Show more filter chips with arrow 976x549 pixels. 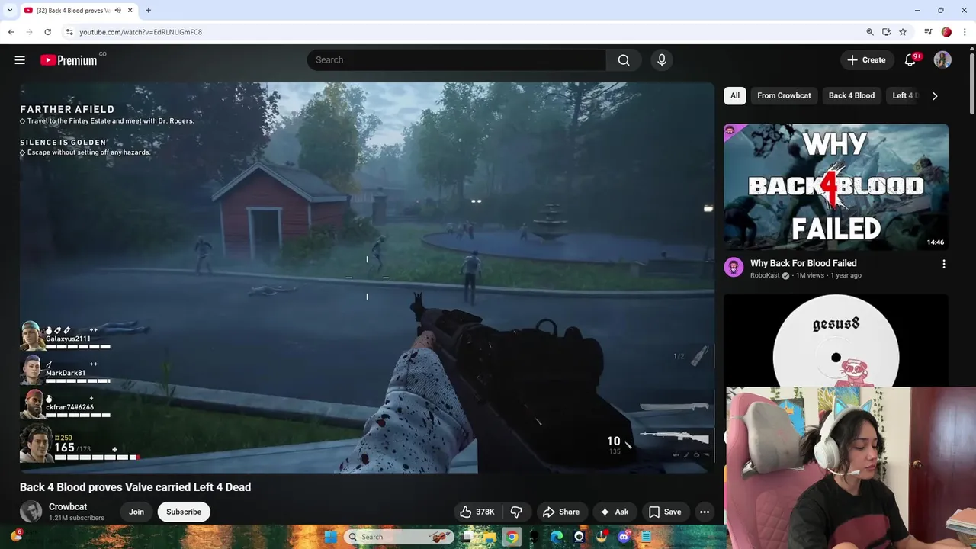(935, 96)
